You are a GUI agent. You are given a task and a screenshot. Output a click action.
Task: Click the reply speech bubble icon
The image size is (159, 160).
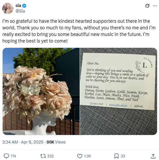pyautogui.click(x=6, y=156)
